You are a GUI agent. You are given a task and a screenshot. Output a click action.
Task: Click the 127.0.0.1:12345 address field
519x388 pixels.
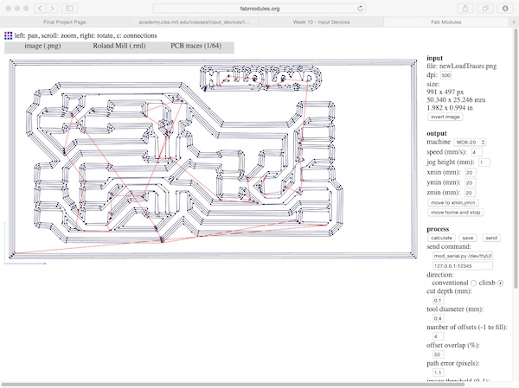pos(463,266)
